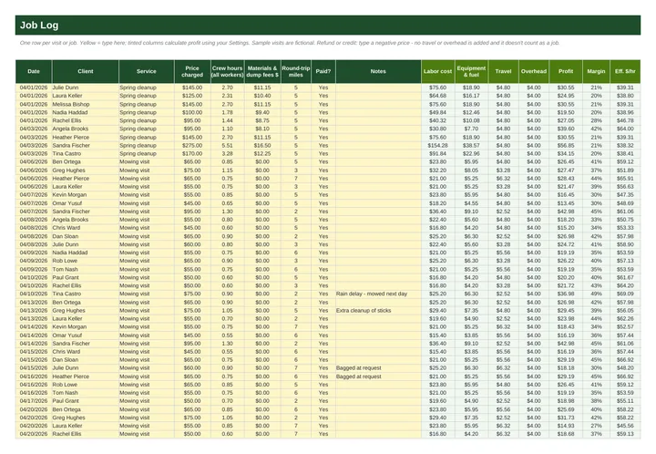Click the Job Log title banner
656x454 pixels.
click(x=328, y=26)
